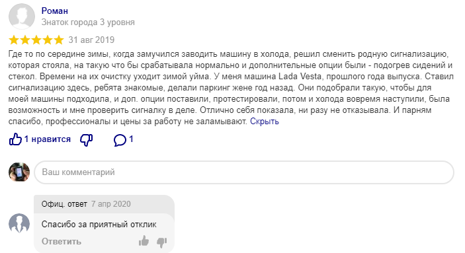Collapse review with Скрыть link
The image size is (465, 253).
click(265, 121)
